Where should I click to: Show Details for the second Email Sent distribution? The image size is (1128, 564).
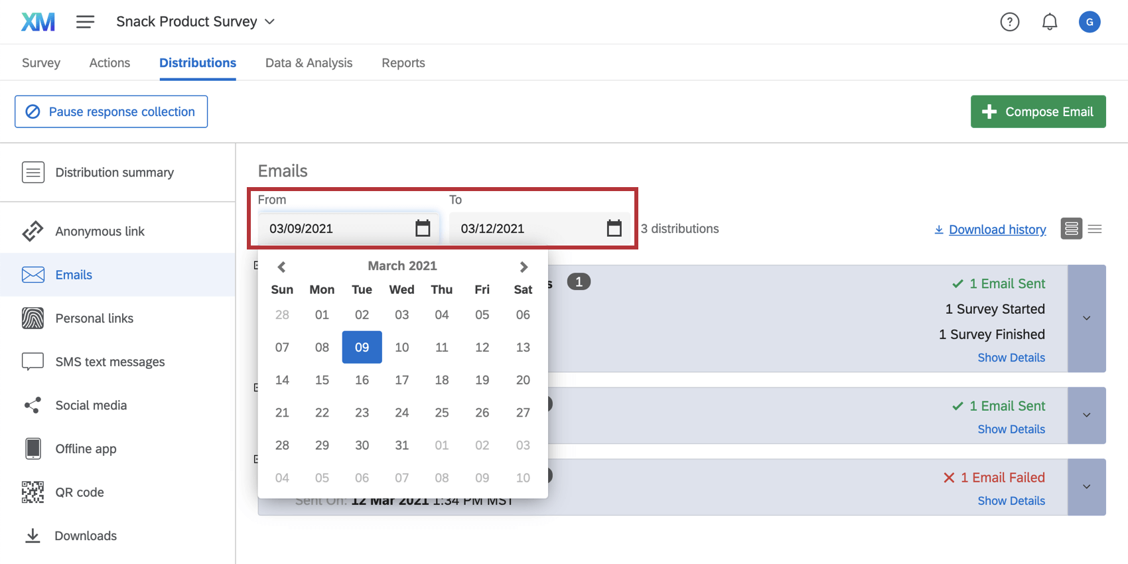(x=1011, y=429)
